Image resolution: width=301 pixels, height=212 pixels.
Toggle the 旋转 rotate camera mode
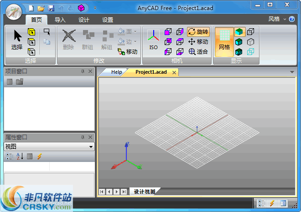point(198,31)
